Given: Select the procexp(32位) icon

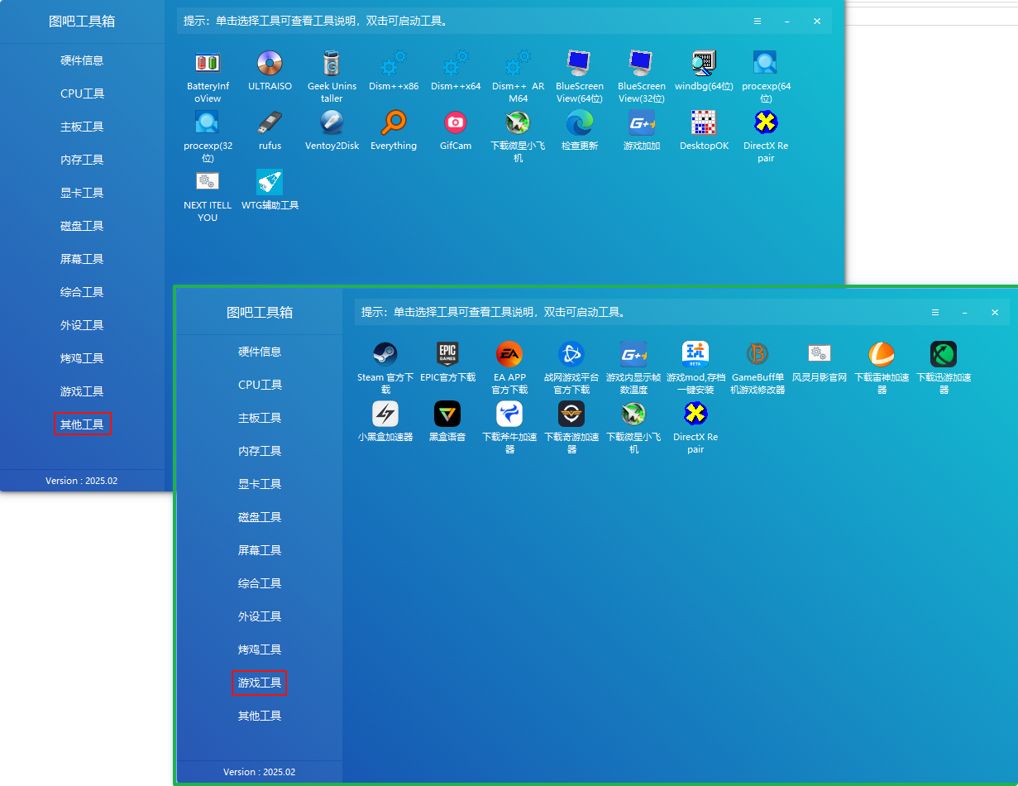Looking at the screenshot, I should 208,122.
